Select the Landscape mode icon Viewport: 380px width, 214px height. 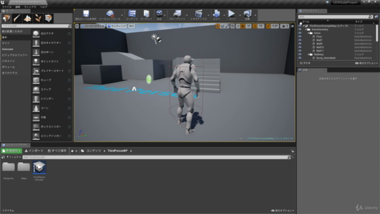[x=27, y=18]
